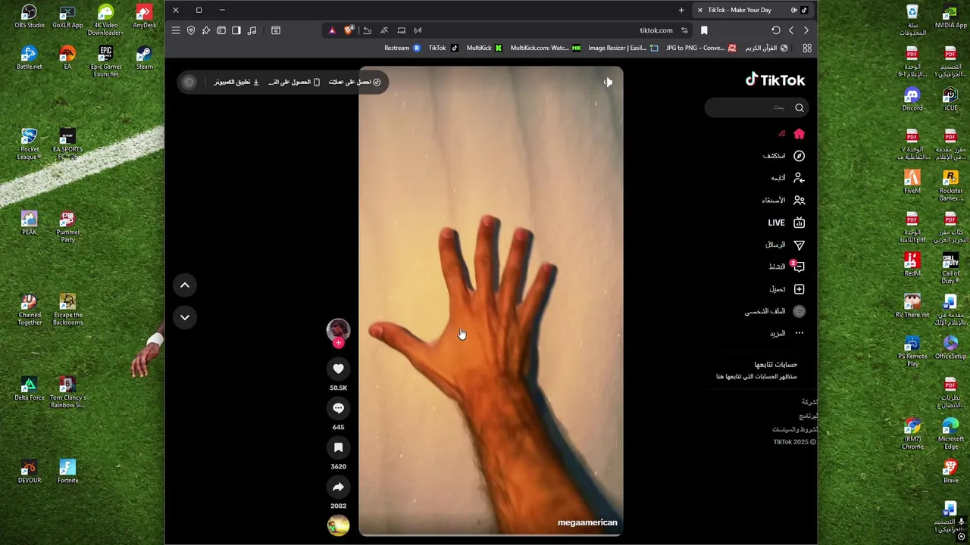Open Brave Shields lion icon
970x545 pixels.
click(x=348, y=30)
